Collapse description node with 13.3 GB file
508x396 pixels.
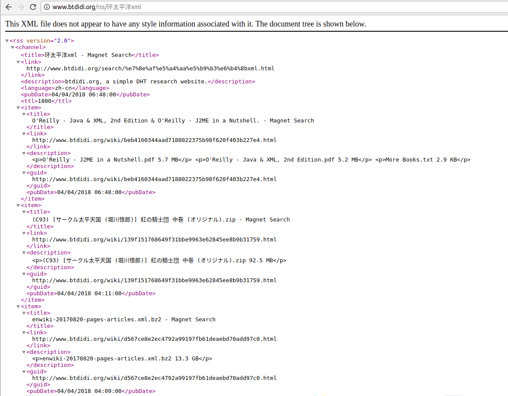coord(24,352)
